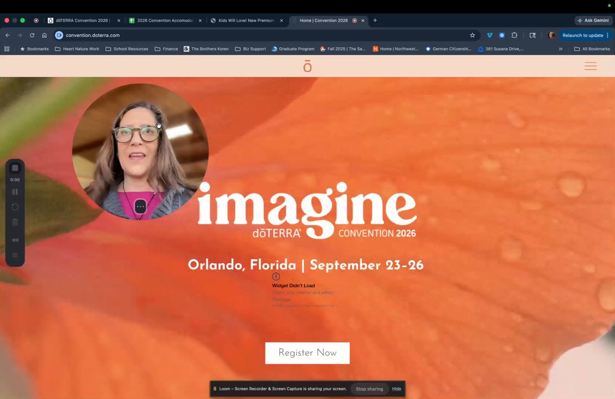Viewport: 615px width, 399px height.
Task: Click the browser forward arrow
Action: [19, 35]
